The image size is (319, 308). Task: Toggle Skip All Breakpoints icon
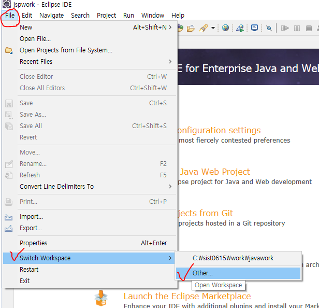269,28
